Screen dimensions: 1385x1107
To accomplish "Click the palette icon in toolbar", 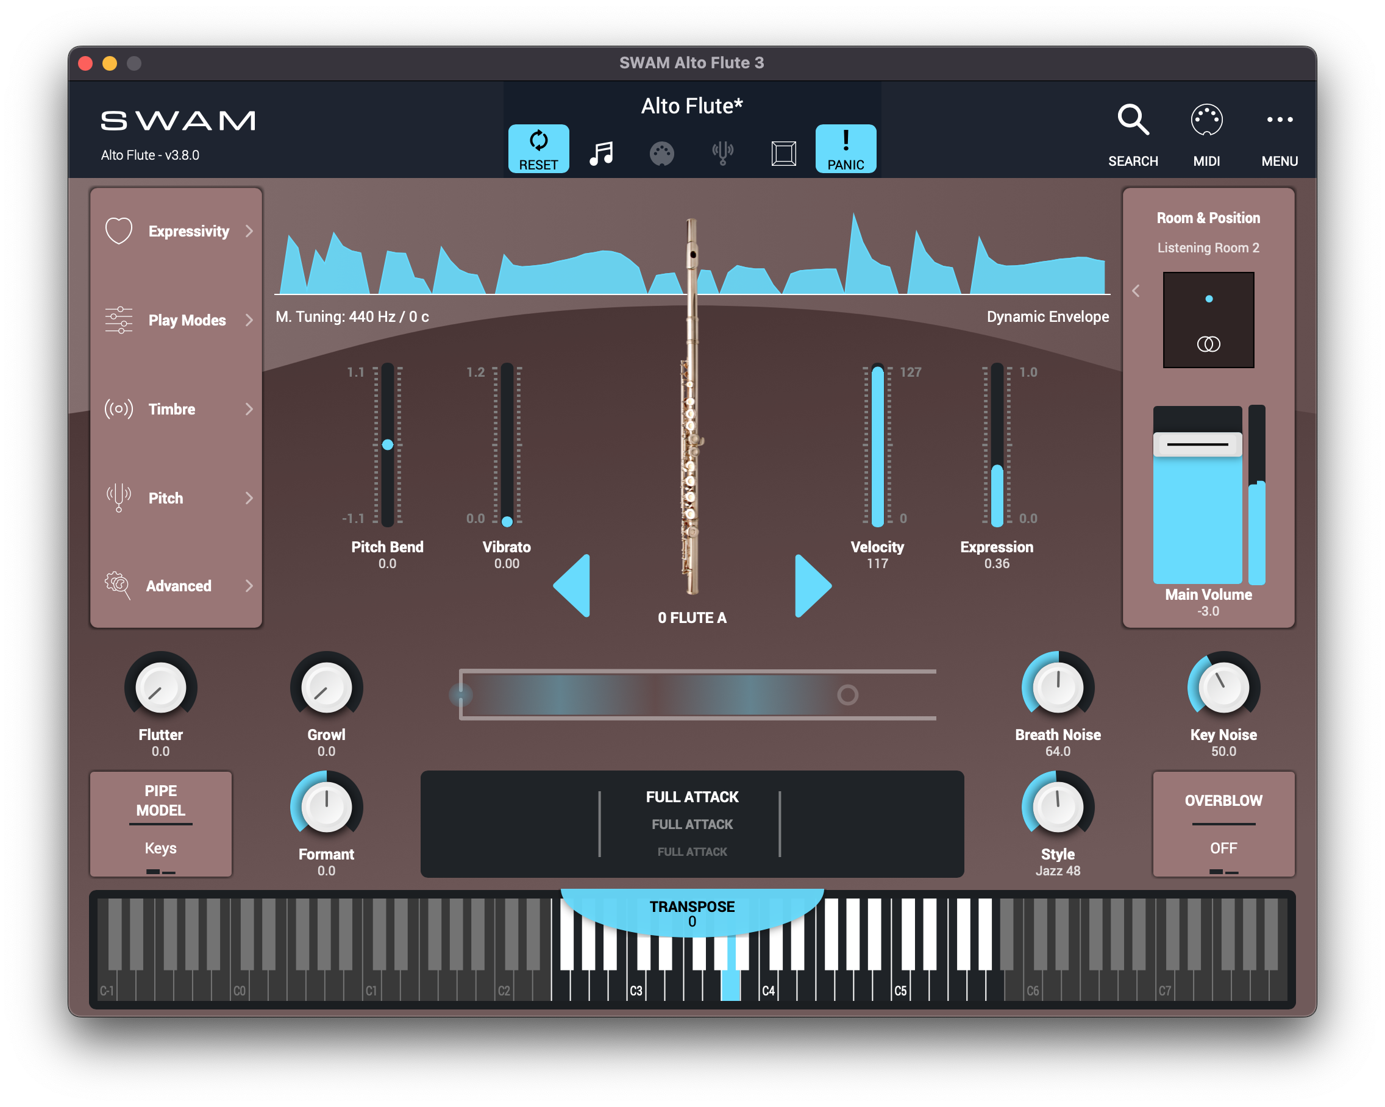I will (x=661, y=154).
